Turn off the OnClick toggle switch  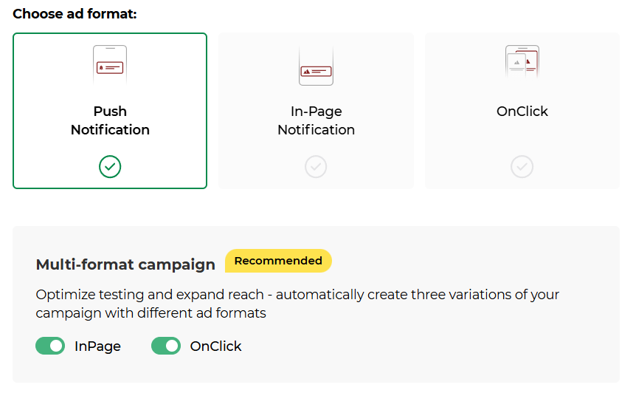point(166,346)
